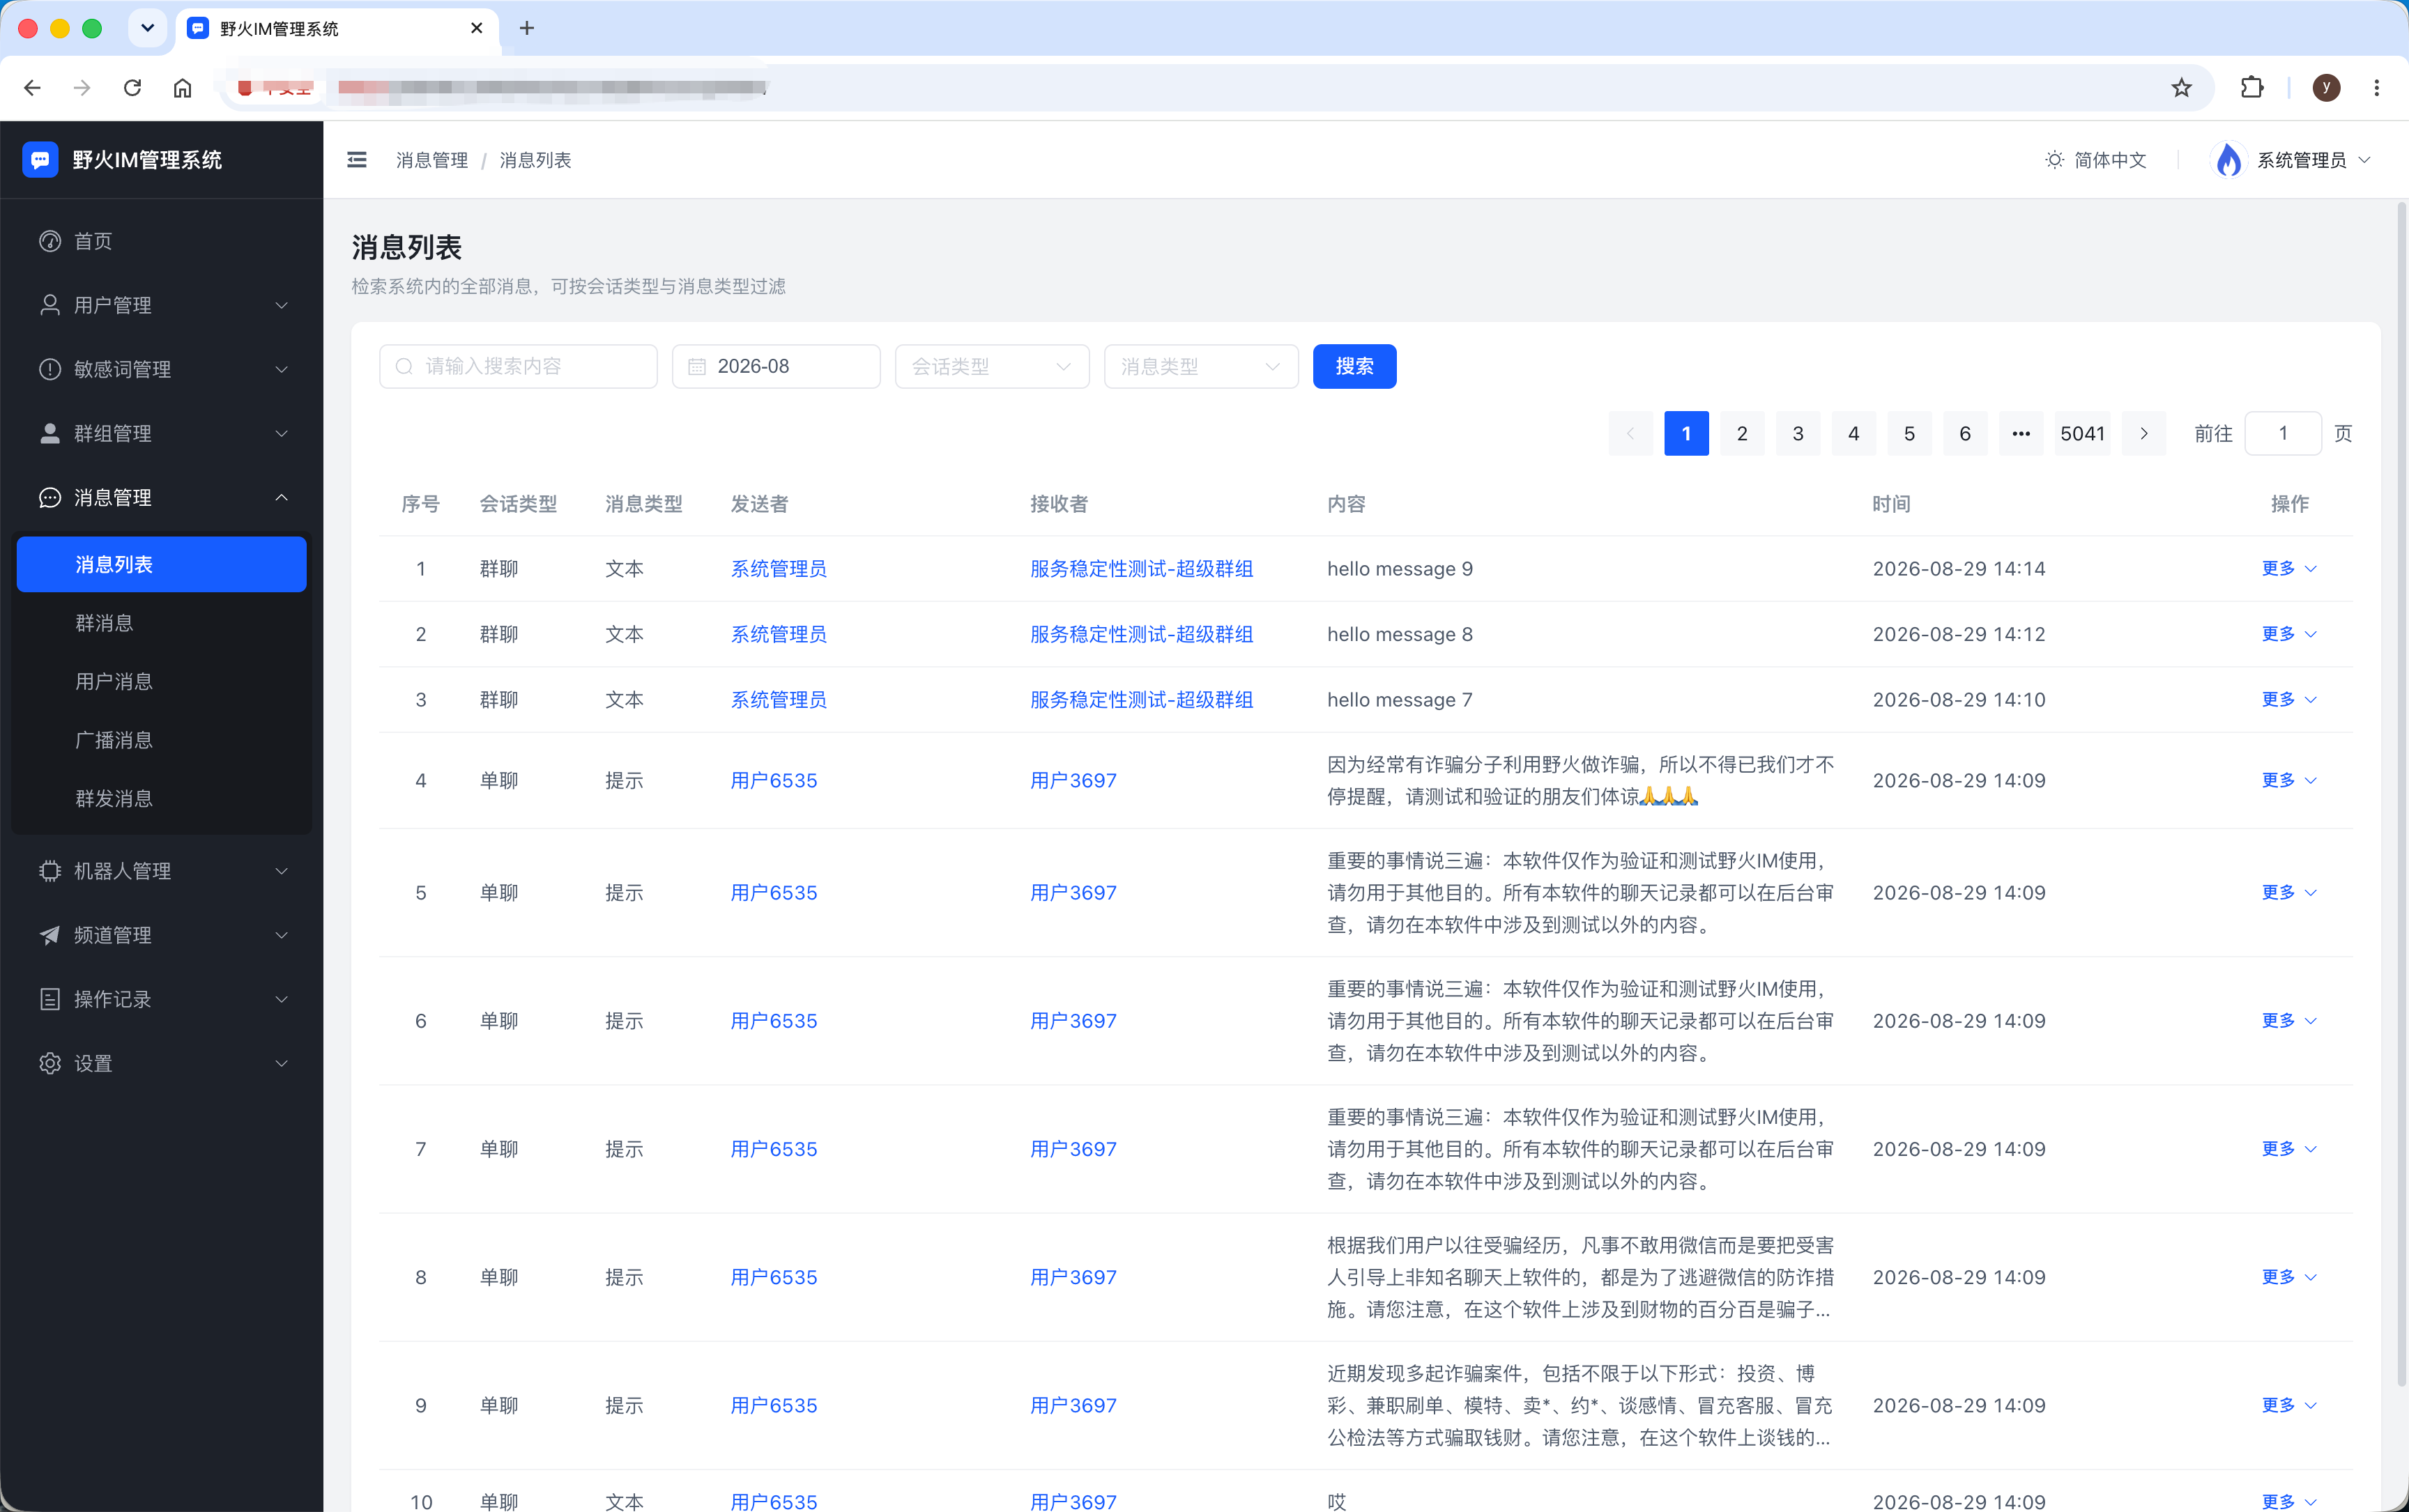Click the theme toggle sun icon

pyautogui.click(x=2054, y=160)
